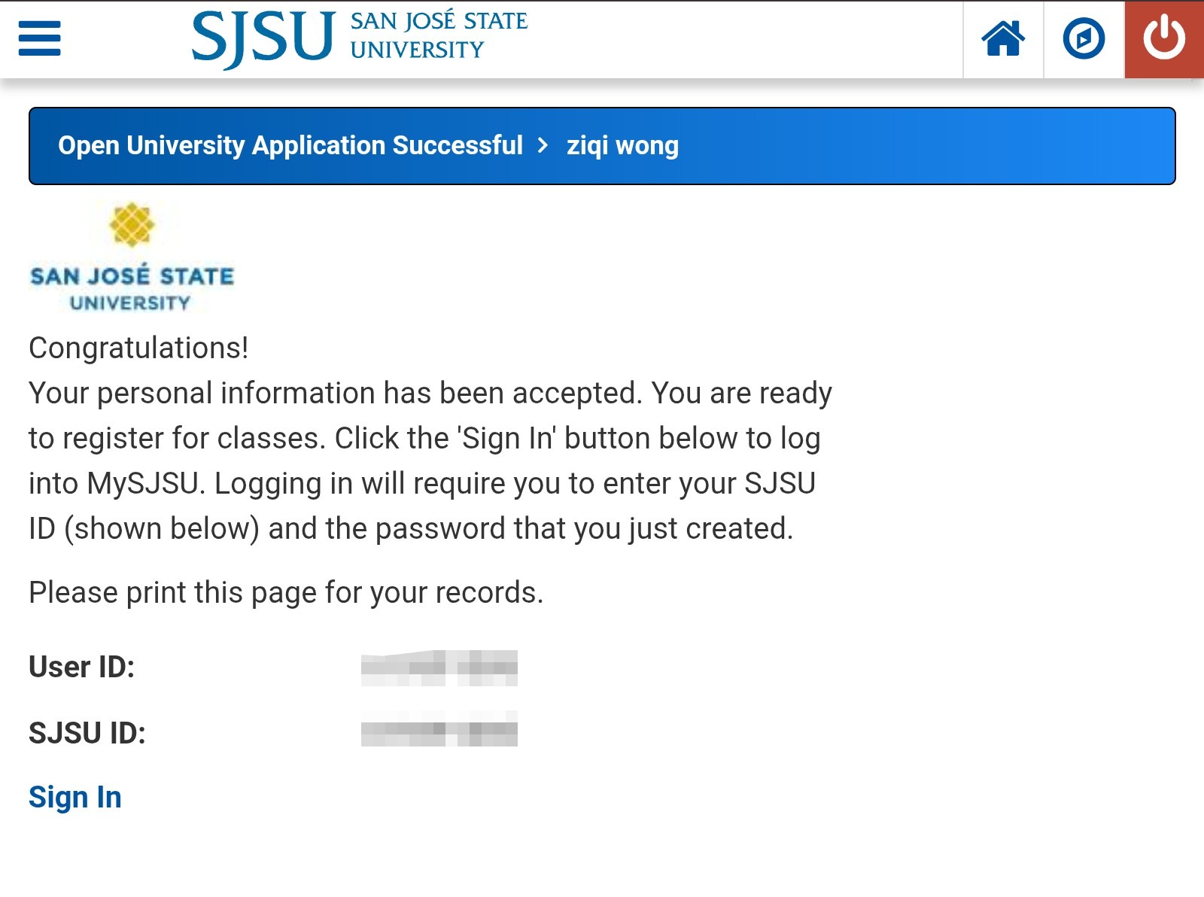Click the blurred User ID value
1204x897 pixels.
coord(439,667)
